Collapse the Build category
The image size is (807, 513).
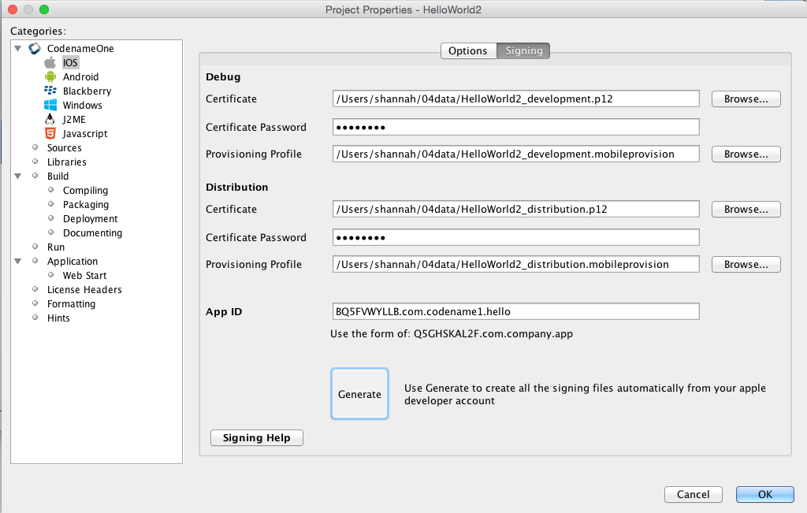(x=18, y=177)
